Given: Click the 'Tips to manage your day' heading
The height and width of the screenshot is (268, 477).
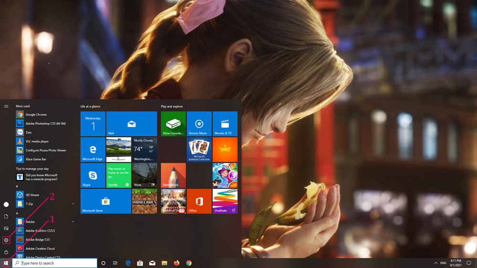Looking at the screenshot, I should coord(32,169).
